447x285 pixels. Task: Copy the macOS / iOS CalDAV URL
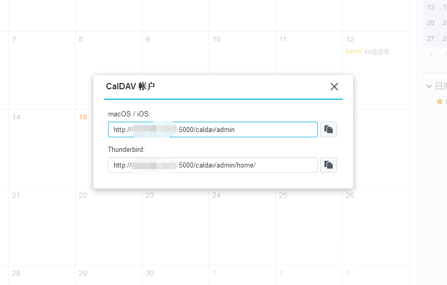(x=329, y=129)
